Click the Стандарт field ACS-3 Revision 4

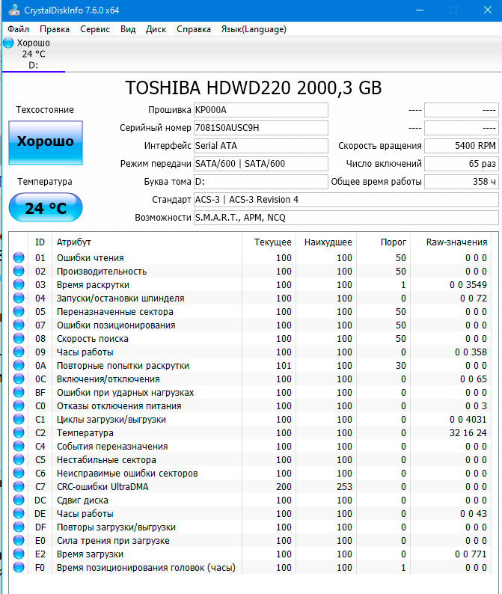tap(346, 199)
